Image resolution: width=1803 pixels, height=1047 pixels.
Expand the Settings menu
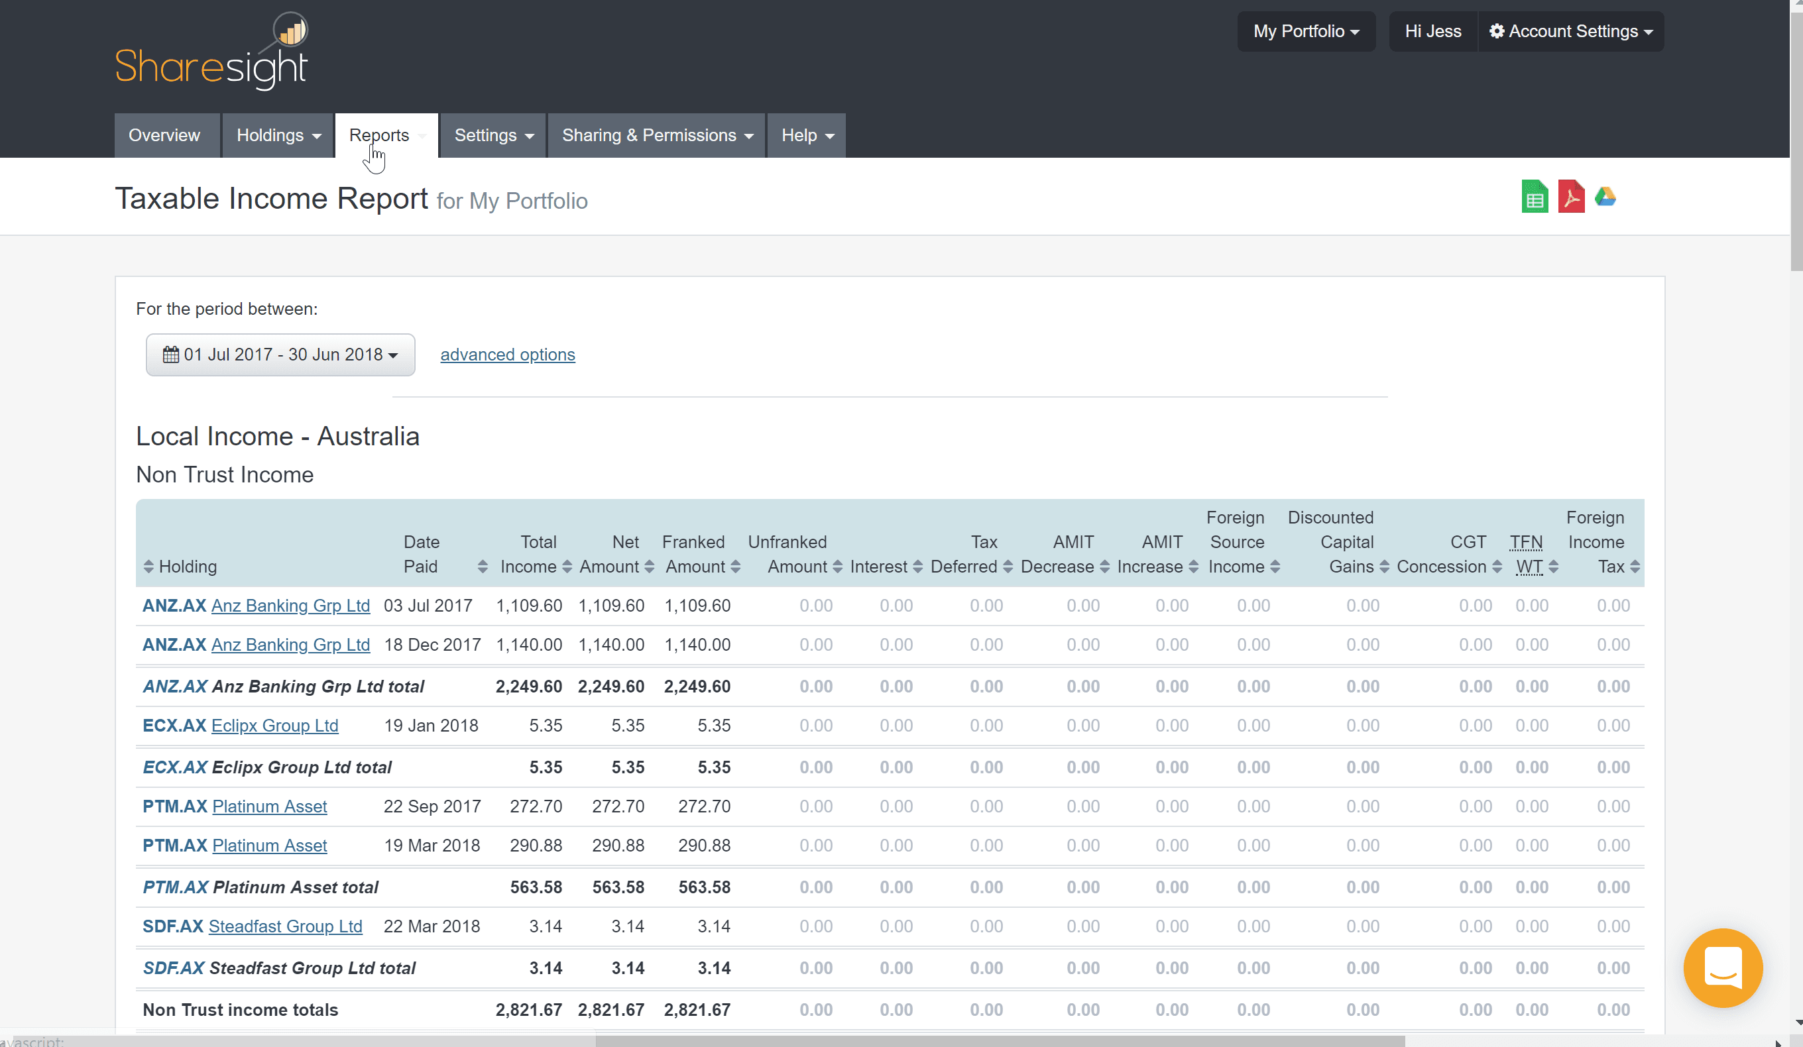click(494, 135)
